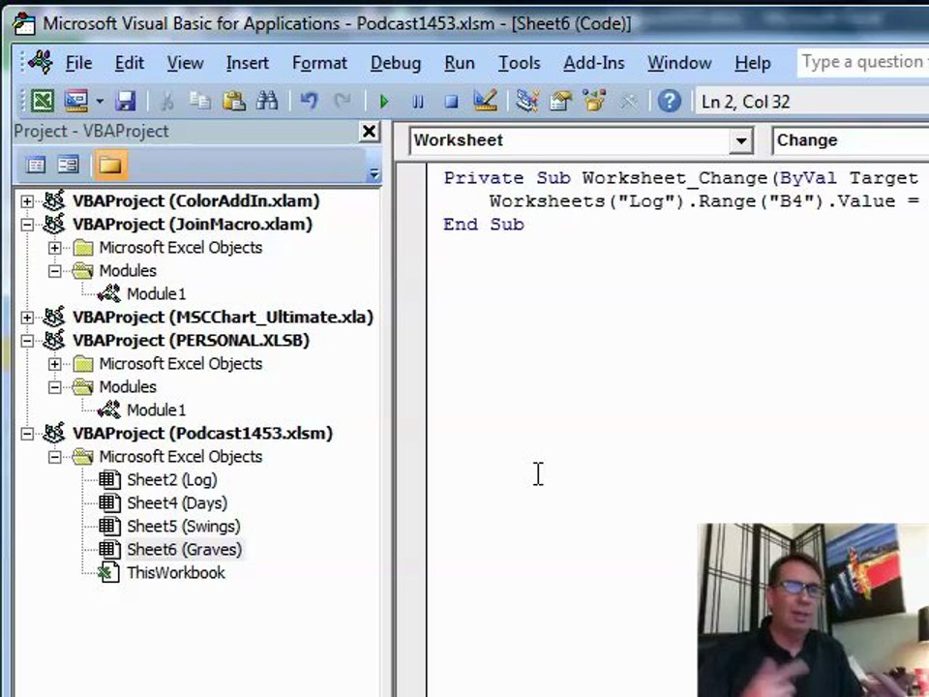
Task: Open the File menu
Action: tap(78, 63)
